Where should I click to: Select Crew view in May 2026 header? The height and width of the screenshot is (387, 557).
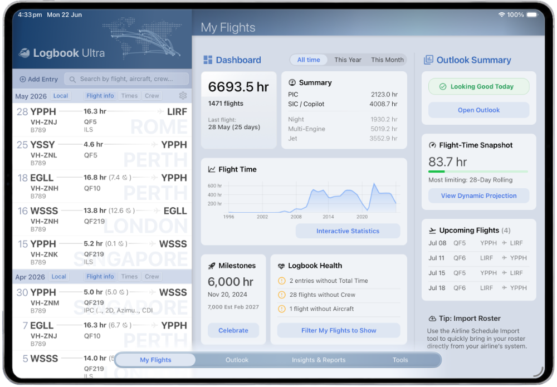click(x=152, y=96)
